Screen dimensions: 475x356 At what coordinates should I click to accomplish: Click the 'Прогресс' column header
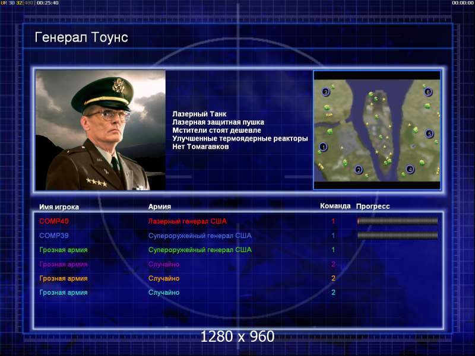click(373, 206)
